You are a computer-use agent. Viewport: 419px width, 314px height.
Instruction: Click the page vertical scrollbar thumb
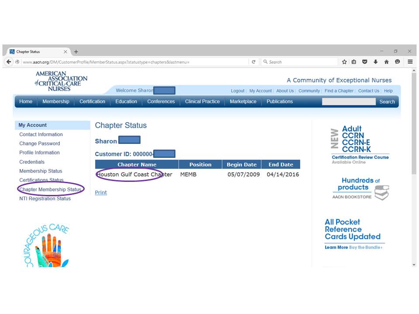[414, 123]
